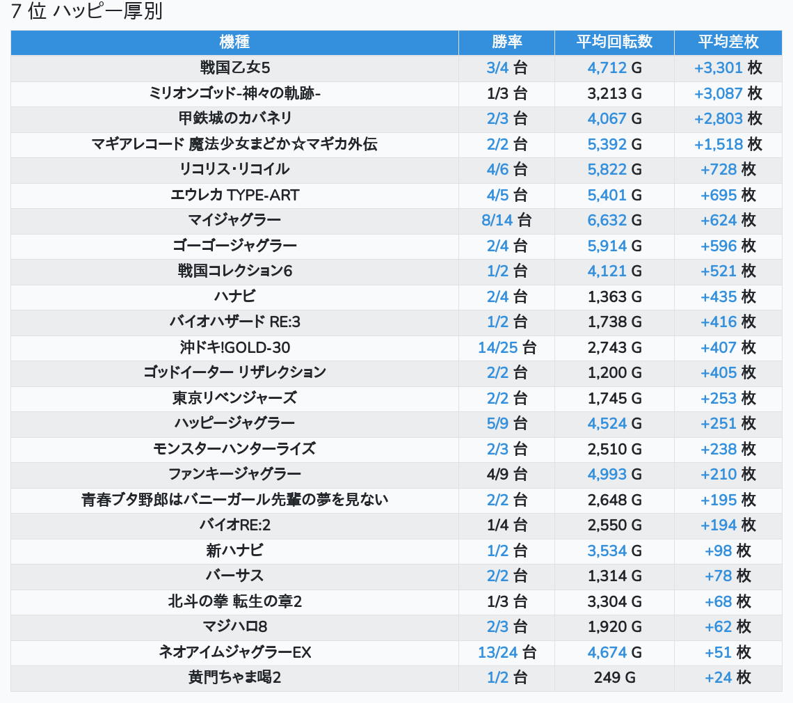Screen dimensions: 793x703
Task: Click the リコリス・リコイル win rate 4/6
Action: 497,170
